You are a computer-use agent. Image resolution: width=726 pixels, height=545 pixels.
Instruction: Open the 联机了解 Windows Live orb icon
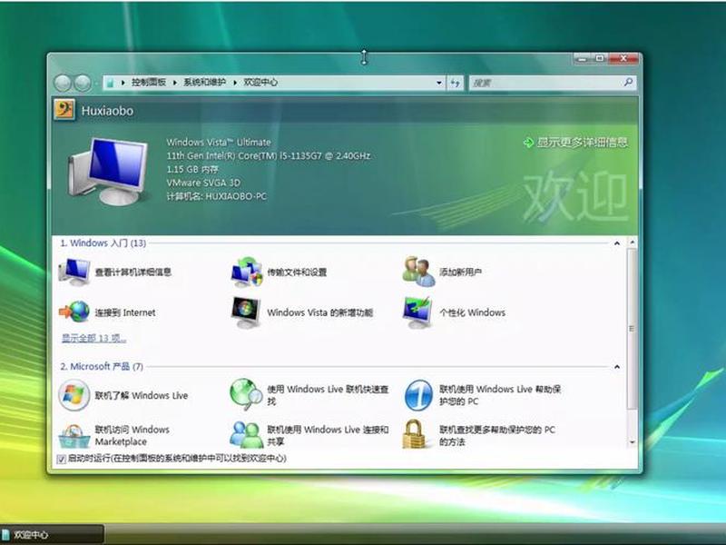pyautogui.click(x=74, y=395)
